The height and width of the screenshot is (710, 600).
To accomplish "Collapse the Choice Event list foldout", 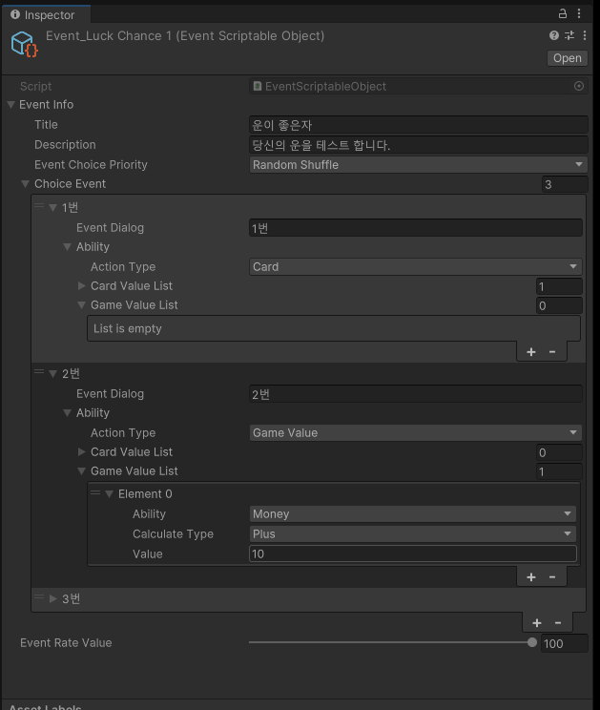I will [x=26, y=184].
